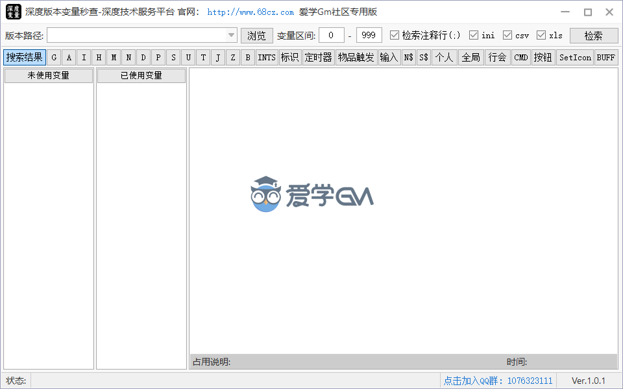Viewport: 623px width, 389px height.
Task: Switch to the SetIcon tab
Action: click(x=575, y=58)
